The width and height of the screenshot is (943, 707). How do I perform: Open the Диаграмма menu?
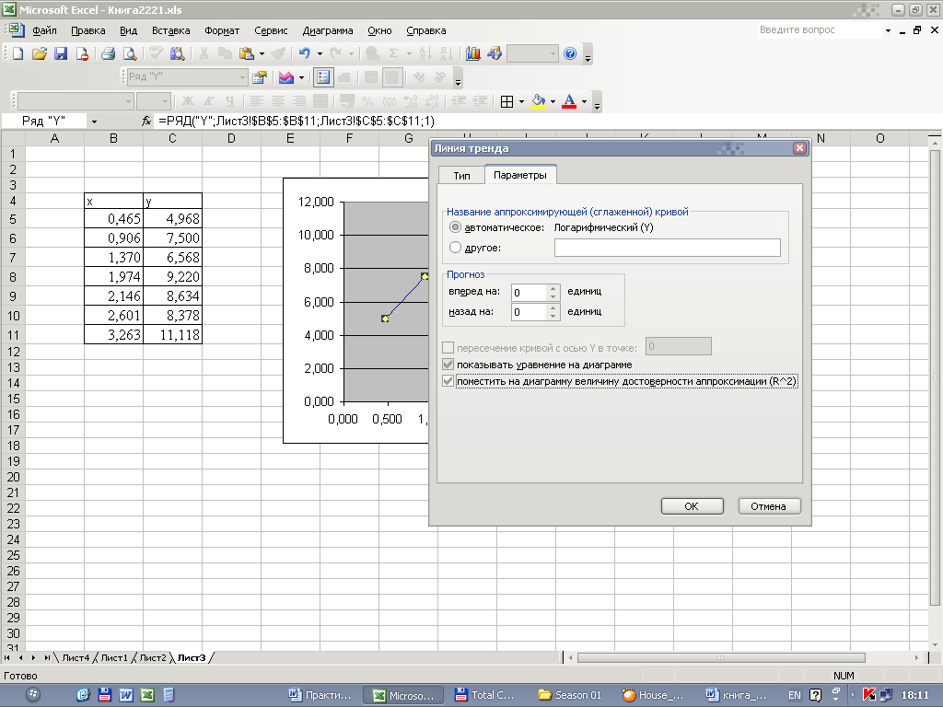tap(328, 30)
